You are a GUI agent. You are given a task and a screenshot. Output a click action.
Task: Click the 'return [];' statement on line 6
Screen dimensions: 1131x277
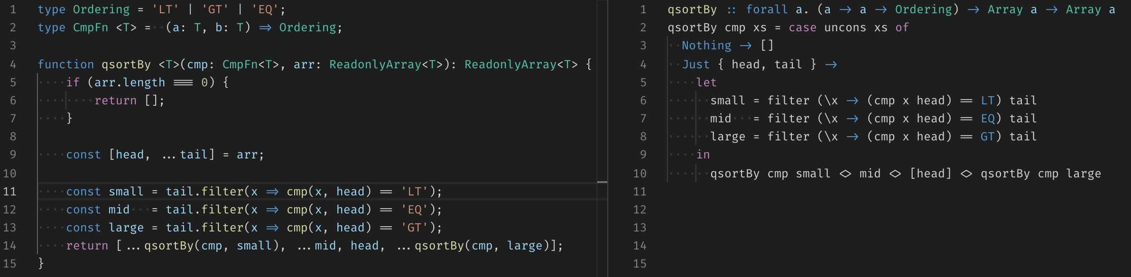[129, 101]
